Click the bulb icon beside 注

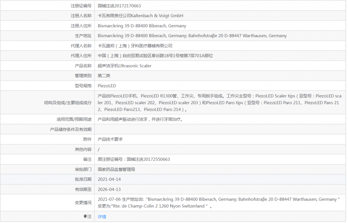[x=85, y=216]
